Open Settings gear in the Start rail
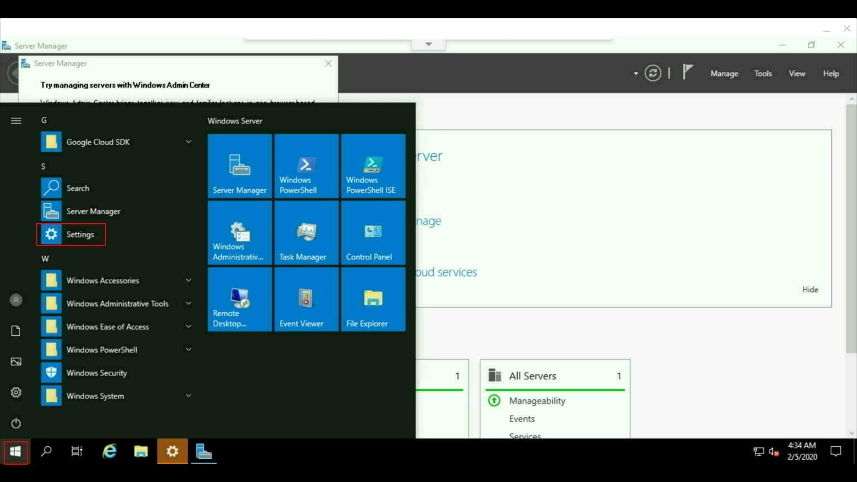 [x=16, y=392]
